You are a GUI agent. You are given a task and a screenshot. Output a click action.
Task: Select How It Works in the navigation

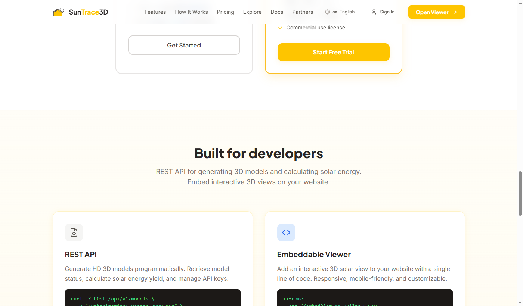(191, 12)
